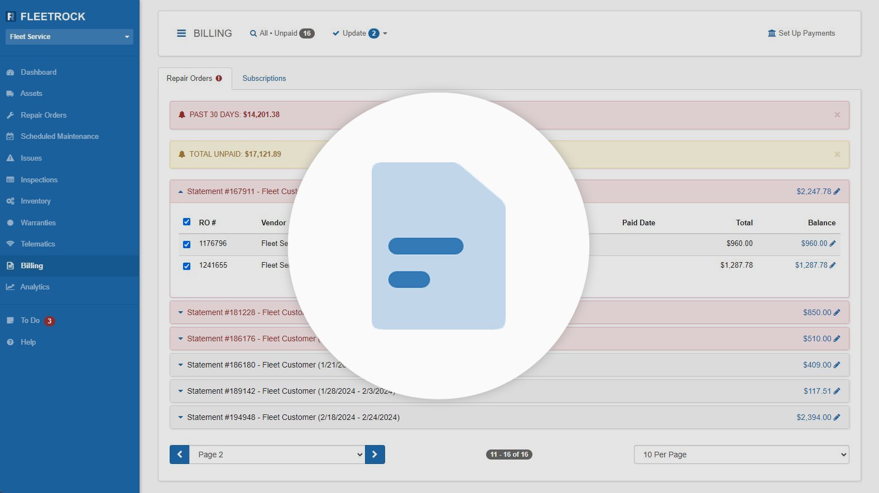Go to Analytics in the sidebar
The image size is (879, 493).
tap(35, 287)
